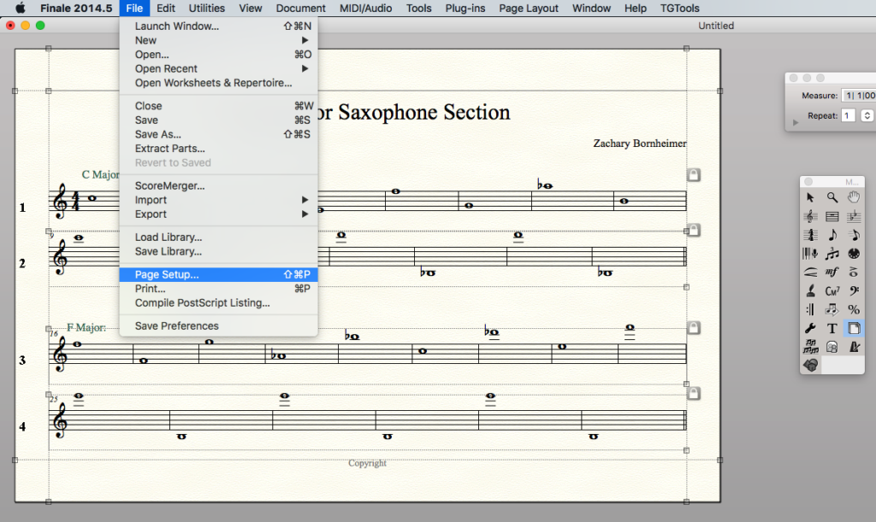Select the Resize percent tool
The image size is (876, 522).
(x=854, y=309)
